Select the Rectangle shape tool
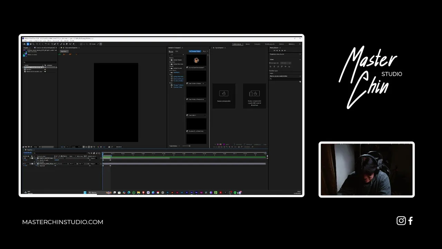 (x=52, y=44)
